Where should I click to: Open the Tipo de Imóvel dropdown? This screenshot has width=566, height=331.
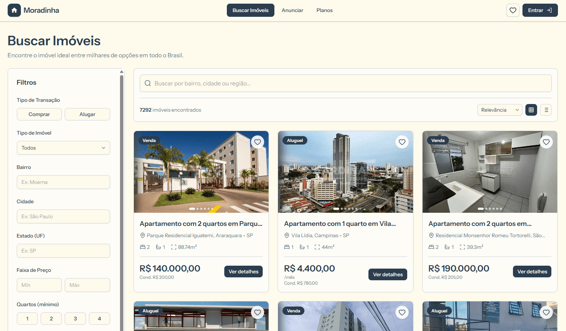[x=63, y=148]
